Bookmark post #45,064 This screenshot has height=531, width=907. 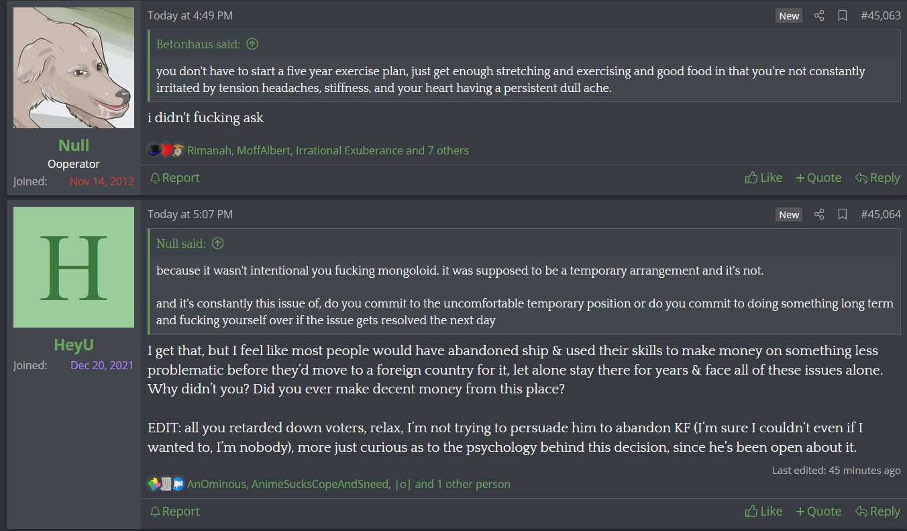tap(843, 214)
